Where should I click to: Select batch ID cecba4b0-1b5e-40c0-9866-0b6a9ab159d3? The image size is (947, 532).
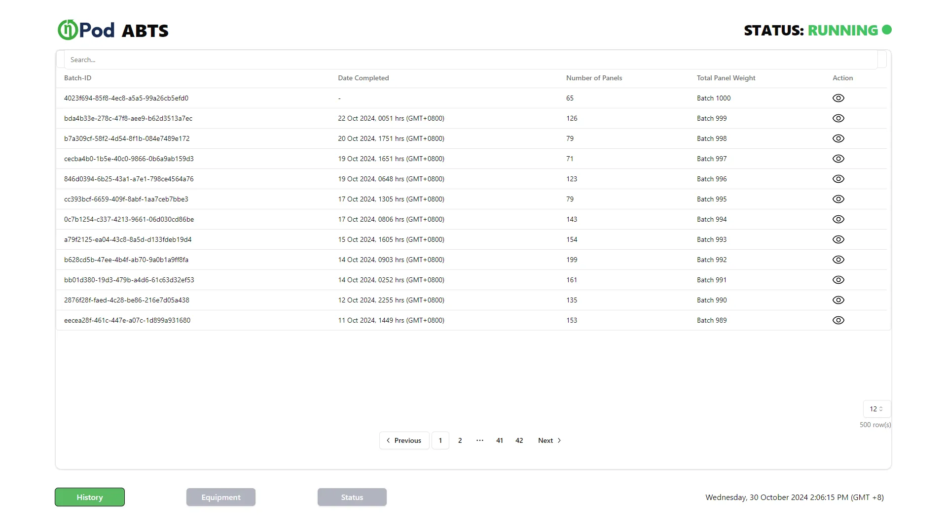pyautogui.click(x=129, y=159)
